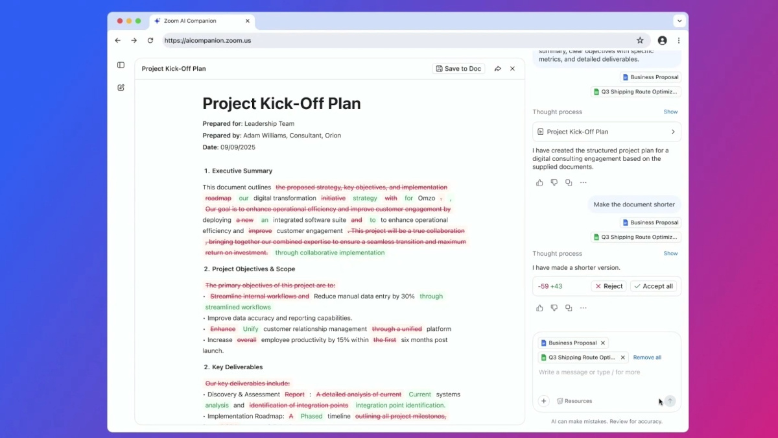Remove Business Proposal attachment from input
This screenshot has width=778, height=438.
tap(603, 343)
